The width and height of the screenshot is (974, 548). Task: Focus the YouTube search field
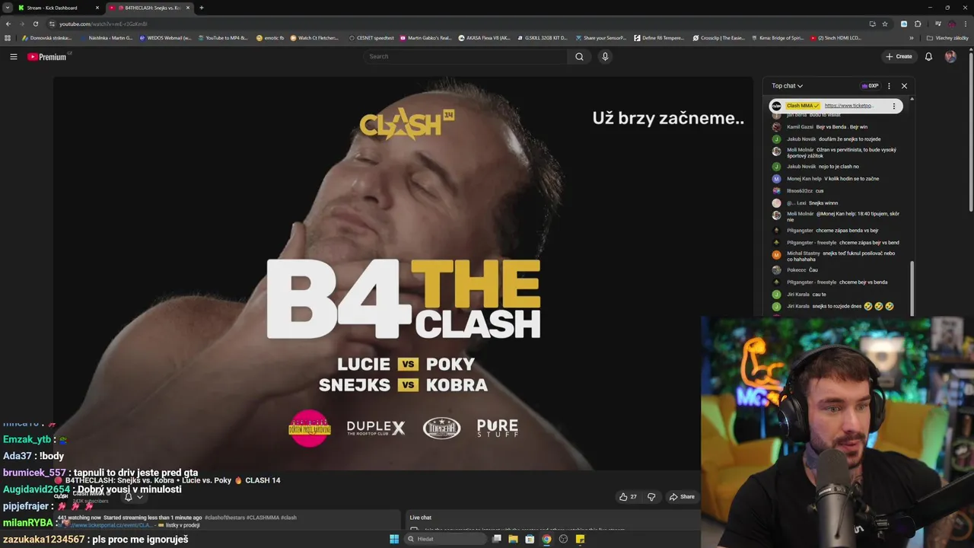coord(465,56)
